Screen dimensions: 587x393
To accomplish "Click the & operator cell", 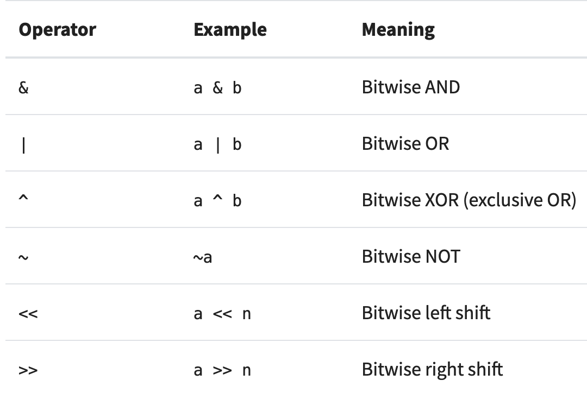I will click(x=23, y=87).
